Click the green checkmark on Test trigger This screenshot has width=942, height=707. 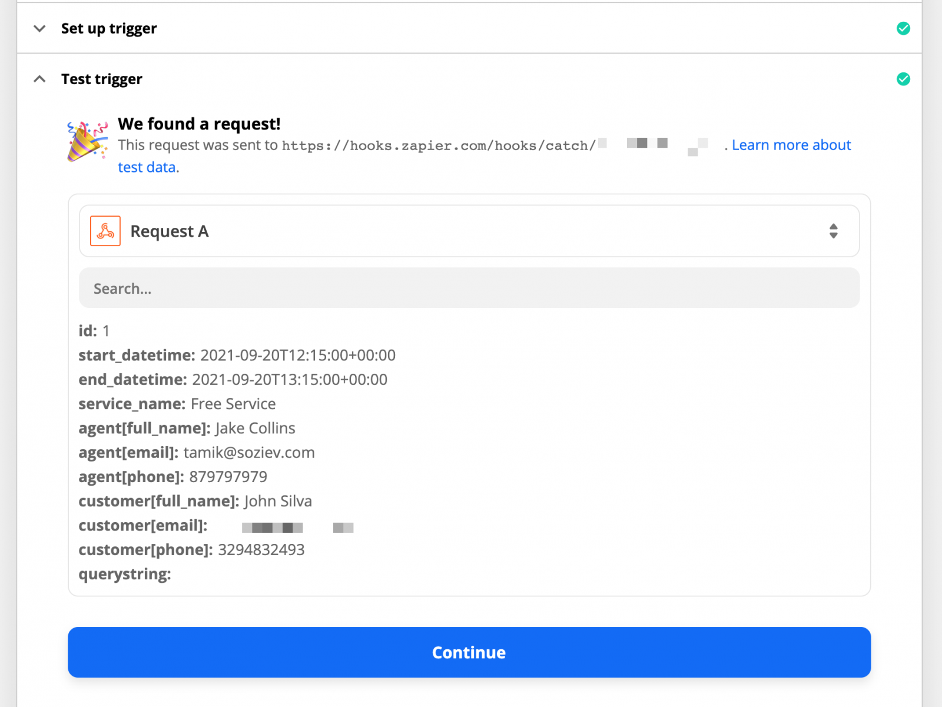903,79
